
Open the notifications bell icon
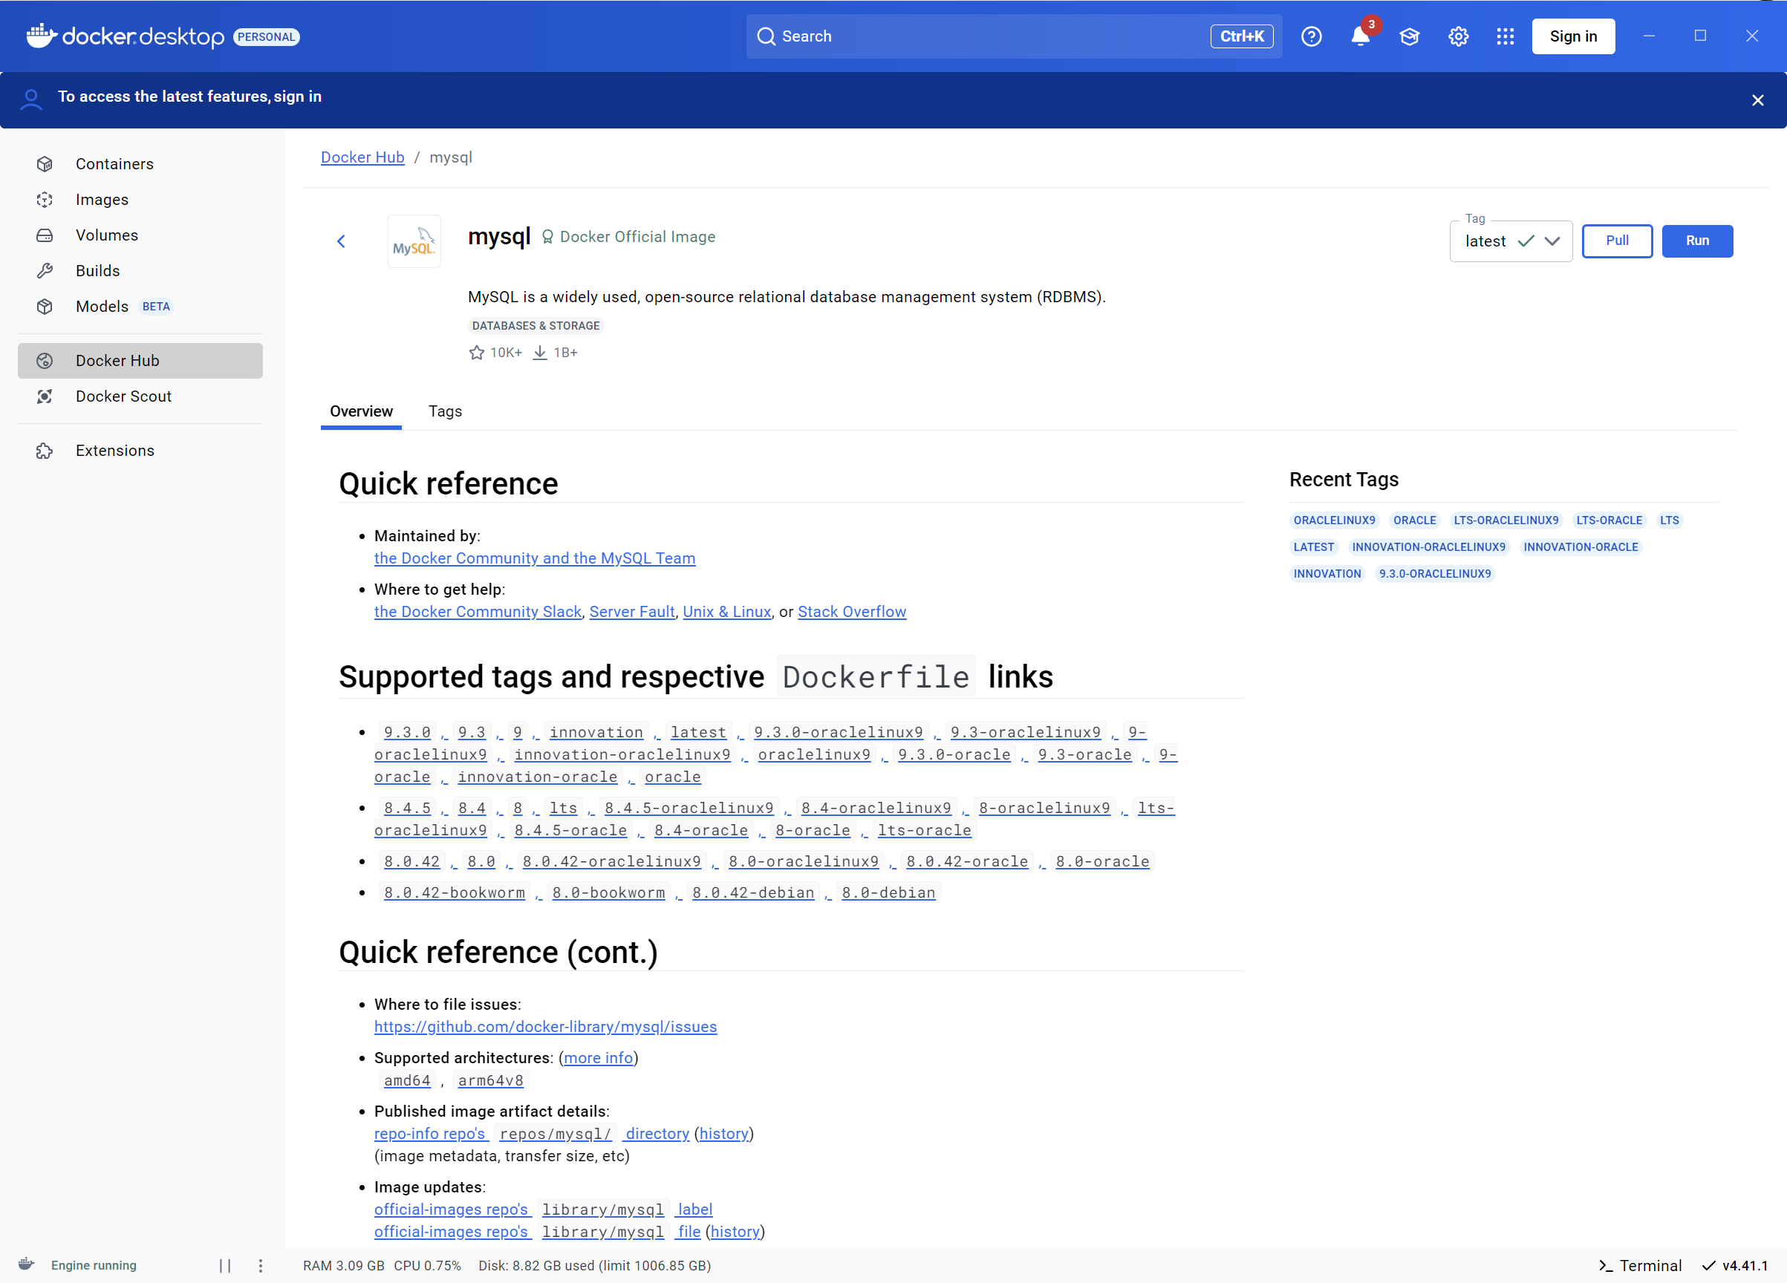[1359, 37]
